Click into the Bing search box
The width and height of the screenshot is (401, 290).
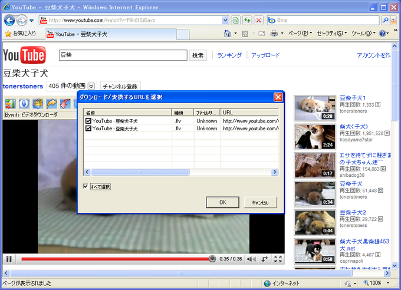[x=324, y=20]
